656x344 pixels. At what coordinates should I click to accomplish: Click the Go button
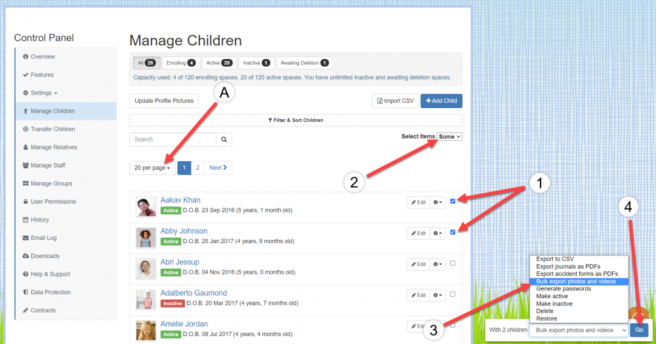[639, 330]
